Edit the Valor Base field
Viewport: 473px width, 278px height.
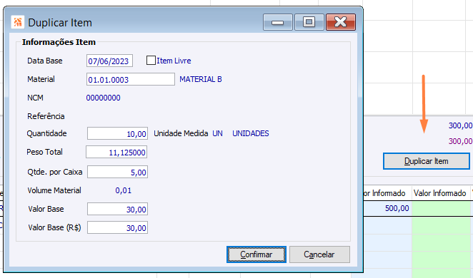point(117,209)
